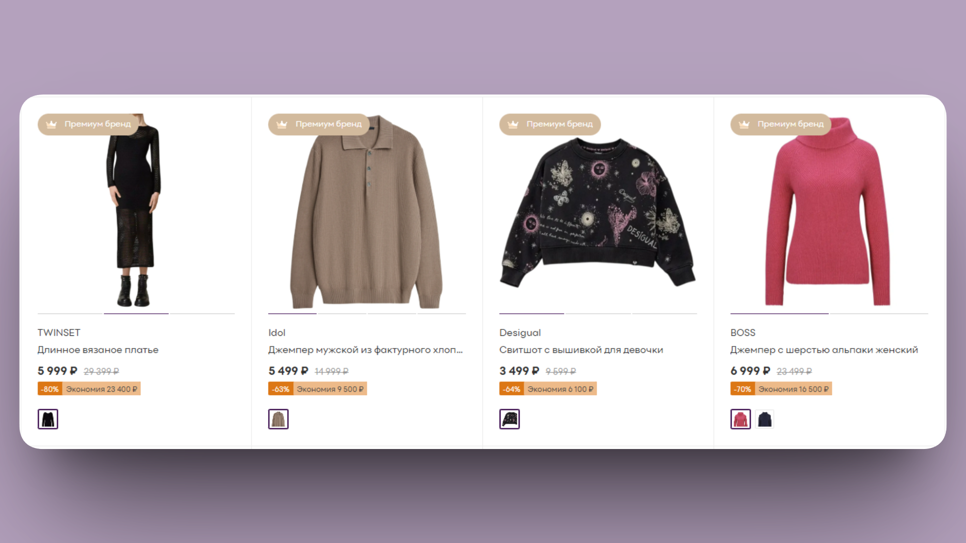This screenshot has height=543, width=966.
Task: Open Desigual brand link
Action: point(520,333)
